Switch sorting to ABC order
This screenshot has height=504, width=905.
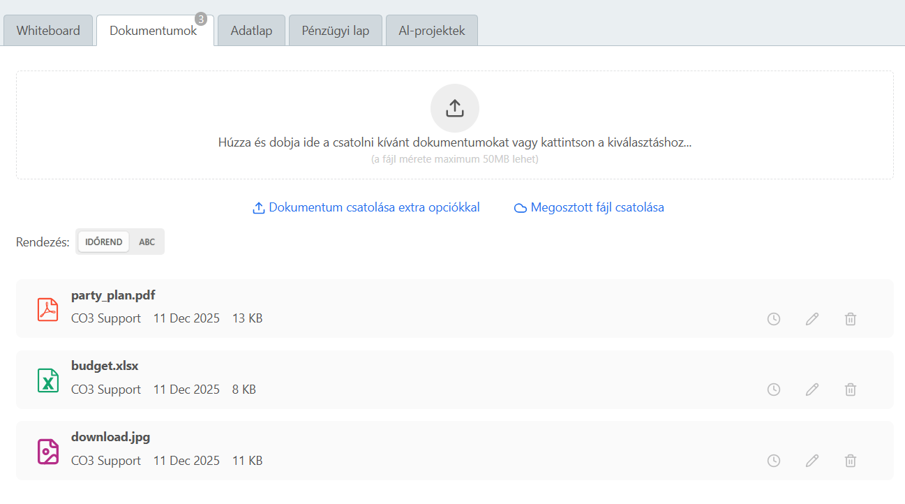147,242
